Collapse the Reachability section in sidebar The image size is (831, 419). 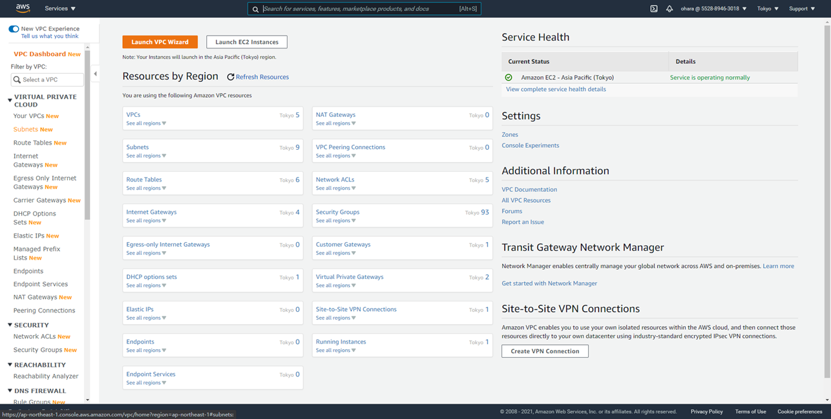coord(10,365)
